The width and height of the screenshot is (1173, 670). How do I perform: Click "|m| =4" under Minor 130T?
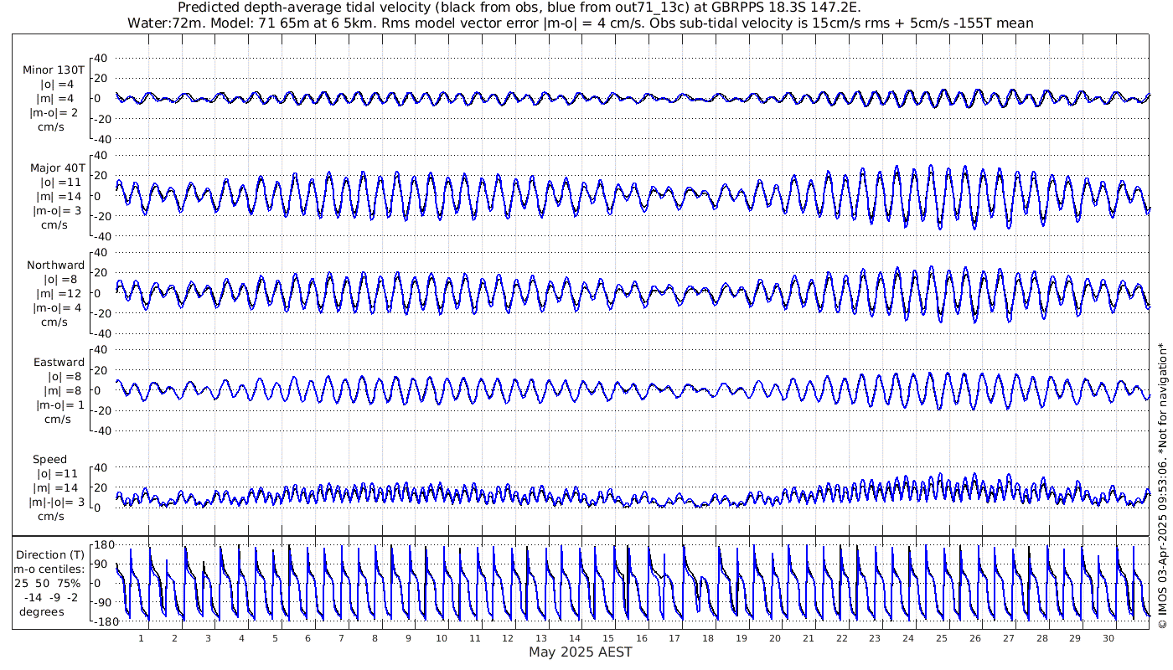[55, 99]
